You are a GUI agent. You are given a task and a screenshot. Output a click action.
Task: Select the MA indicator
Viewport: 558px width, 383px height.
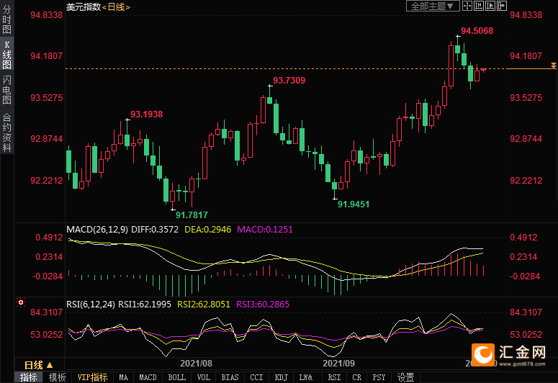tap(124, 377)
